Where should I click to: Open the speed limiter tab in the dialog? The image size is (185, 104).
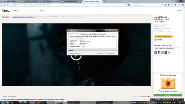[x=87, y=34]
